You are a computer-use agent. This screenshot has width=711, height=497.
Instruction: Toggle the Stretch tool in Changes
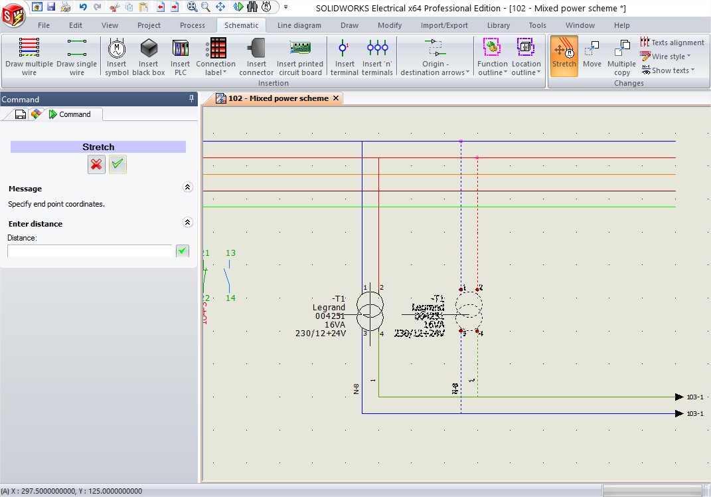tap(564, 55)
